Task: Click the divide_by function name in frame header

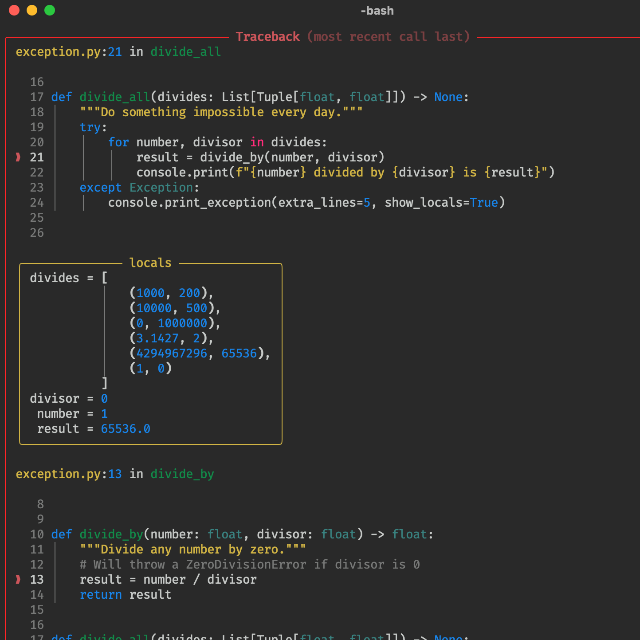Action: 182,474
